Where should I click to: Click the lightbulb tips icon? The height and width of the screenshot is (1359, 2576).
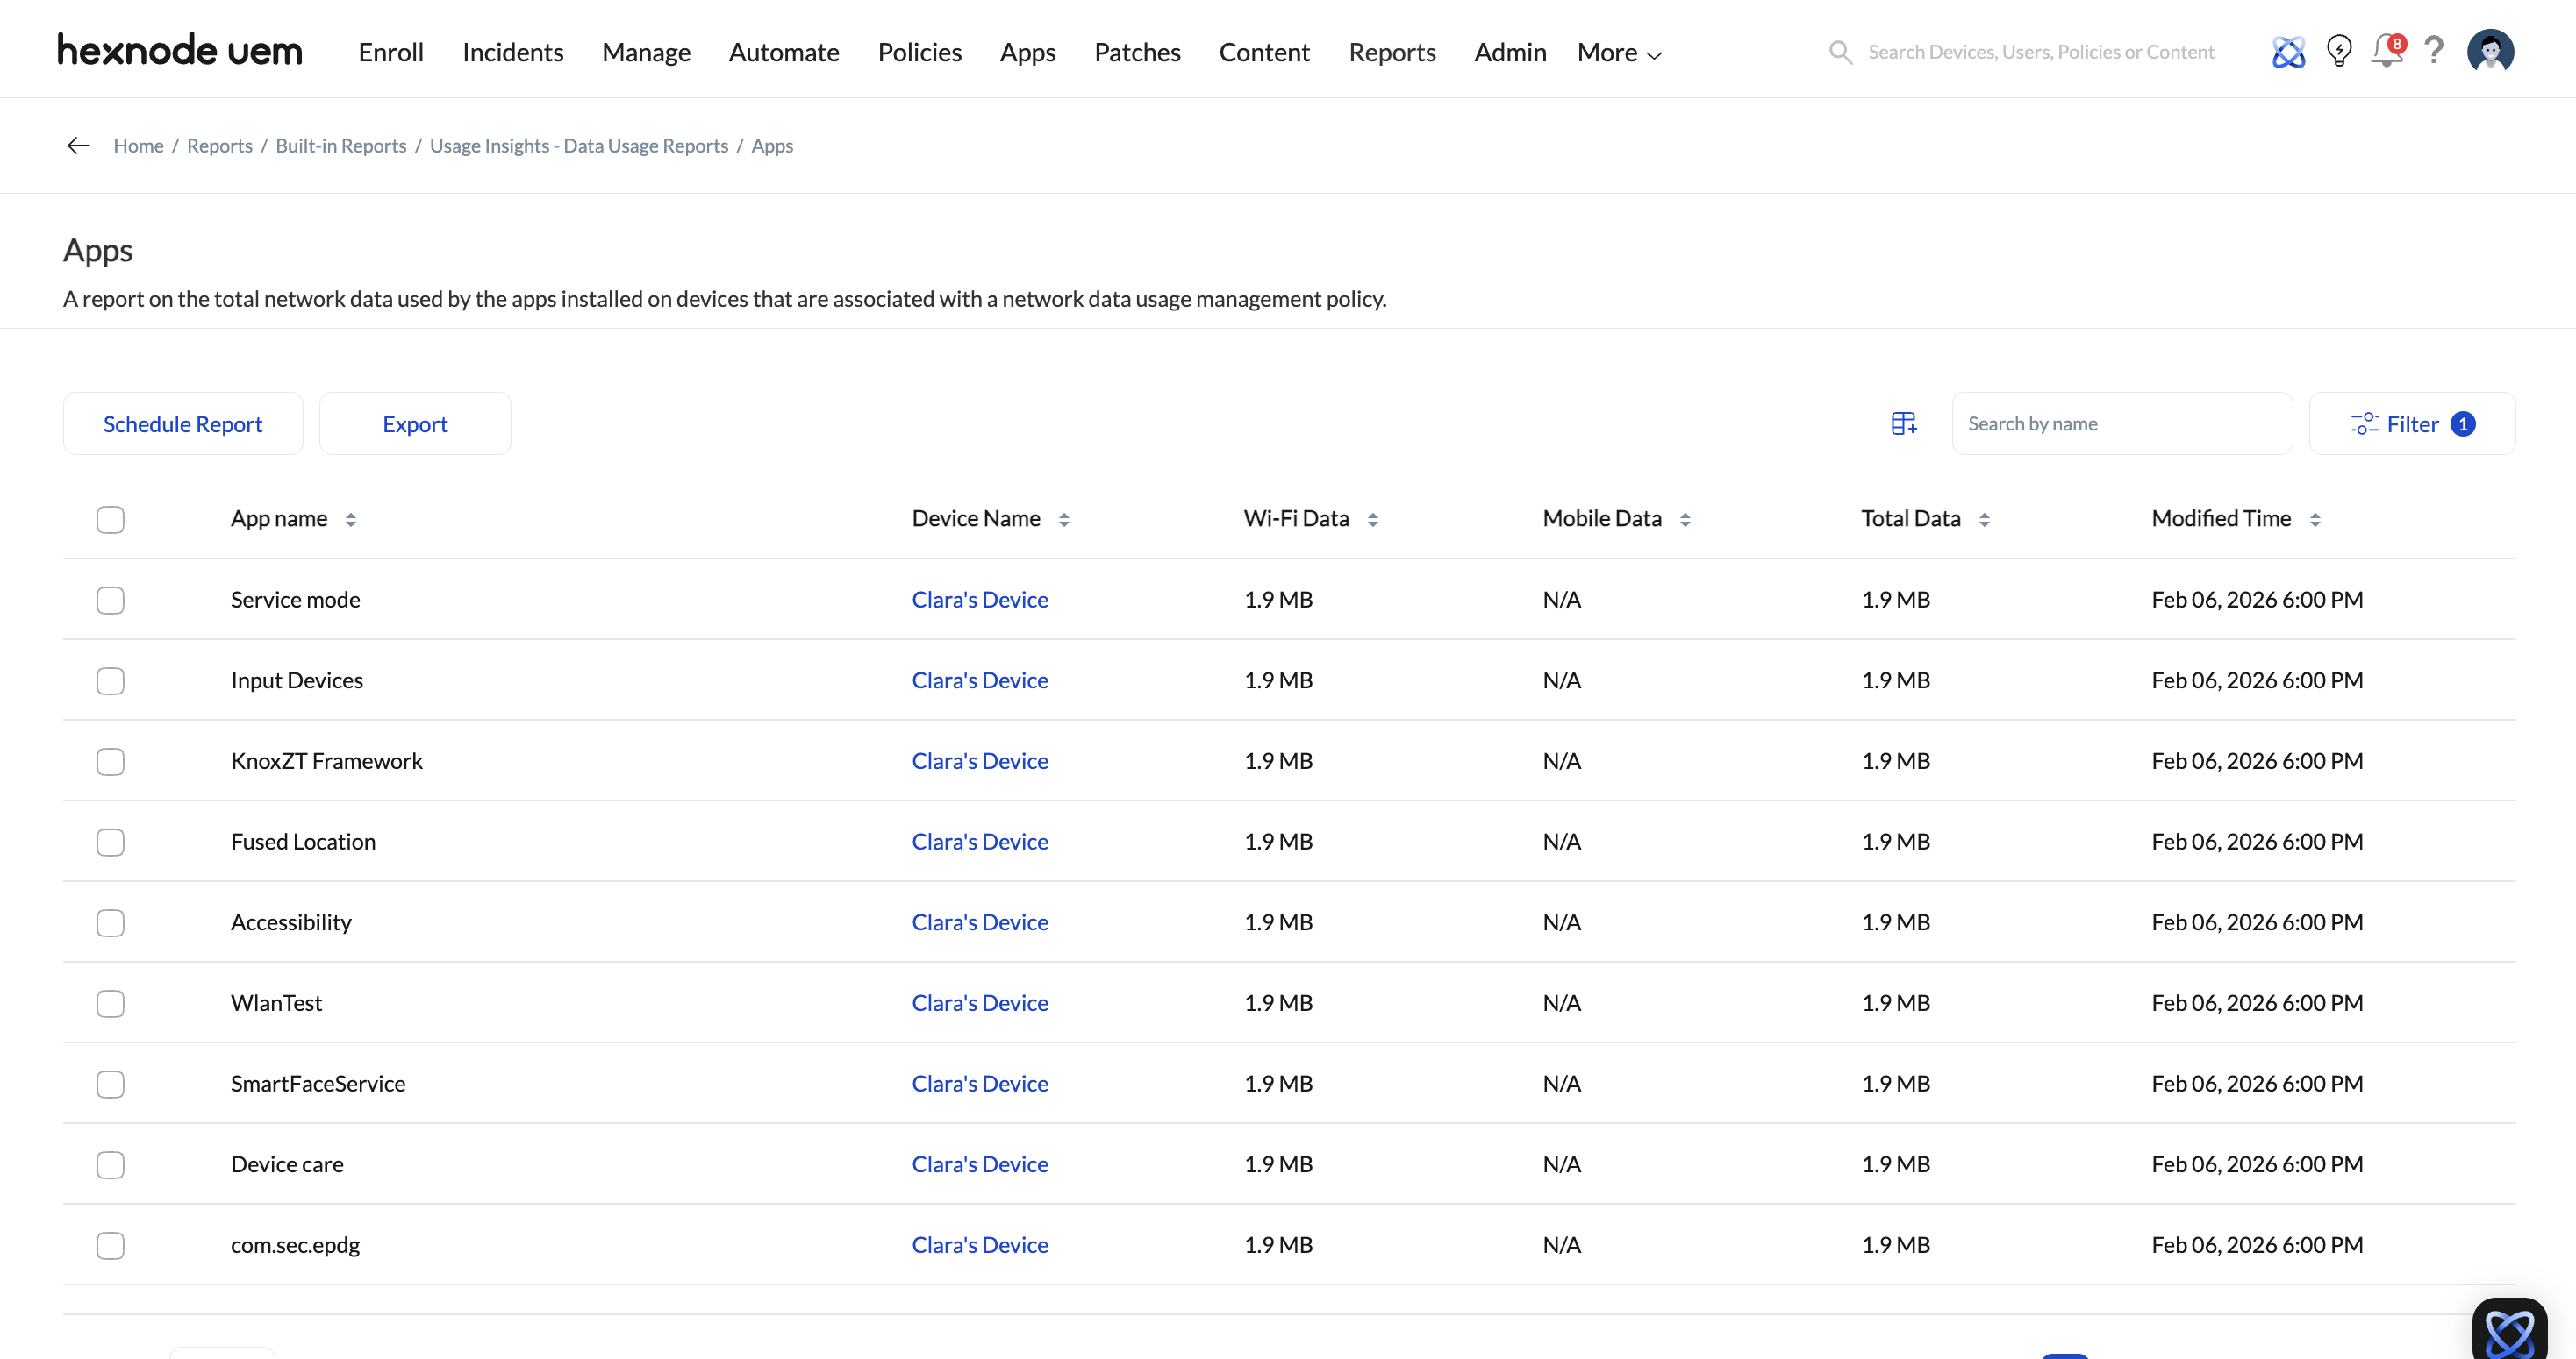[2338, 51]
